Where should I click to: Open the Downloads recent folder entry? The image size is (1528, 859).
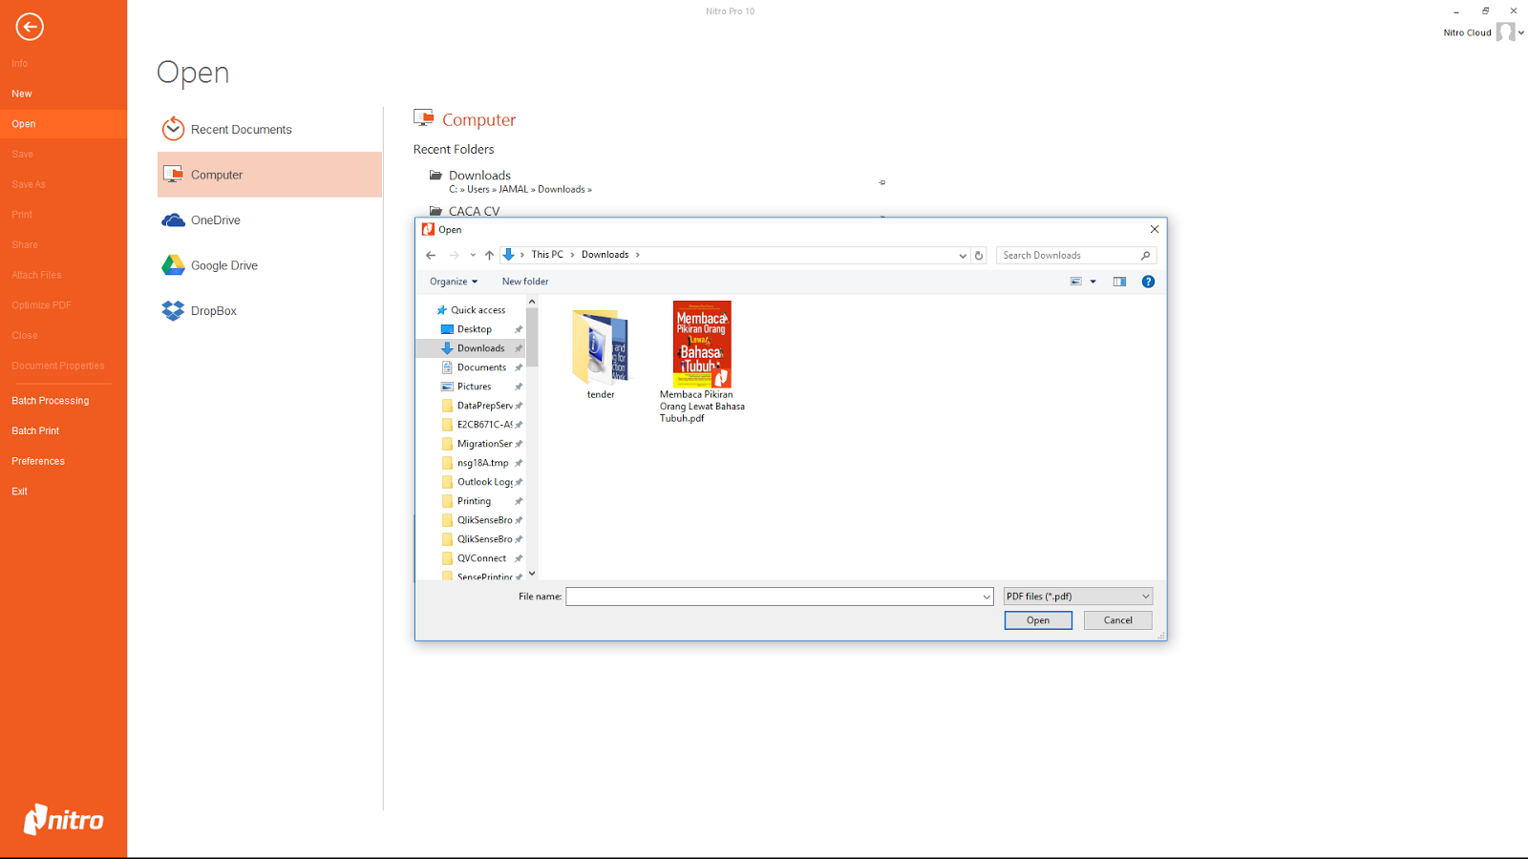click(x=513, y=181)
